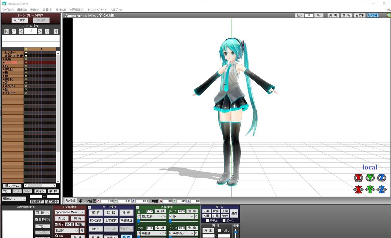Screen dimensions: 391x238
Task: Adjust the 目 eye morph slider
Action: click(x=152, y=221)
